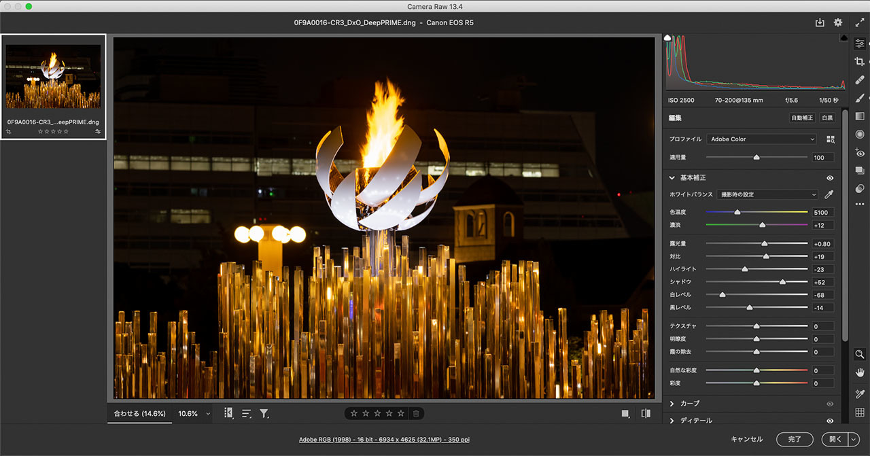Select the Edit sliders panel icon
This screenshot has height=456, width=870.
(860, 43)
